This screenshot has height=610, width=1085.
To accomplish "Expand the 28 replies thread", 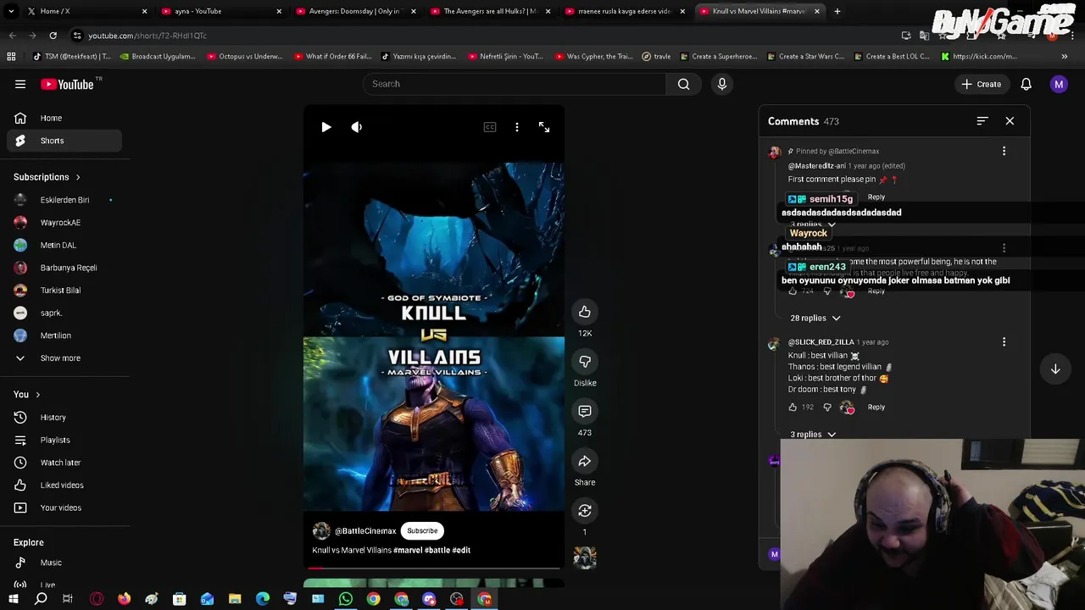I will [x=815, y=319].
